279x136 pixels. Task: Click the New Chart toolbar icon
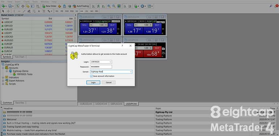click(x=3, y=6)
